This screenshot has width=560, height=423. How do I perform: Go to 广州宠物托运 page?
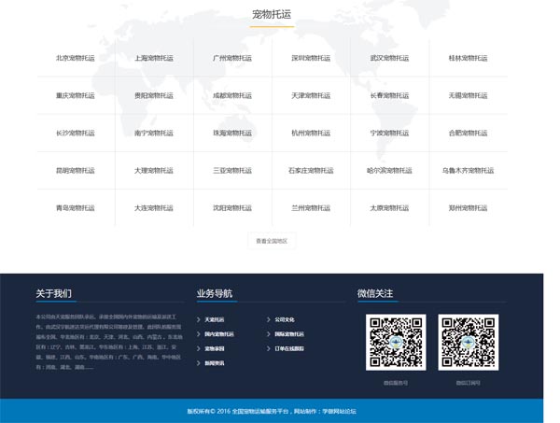click(232, 58)
